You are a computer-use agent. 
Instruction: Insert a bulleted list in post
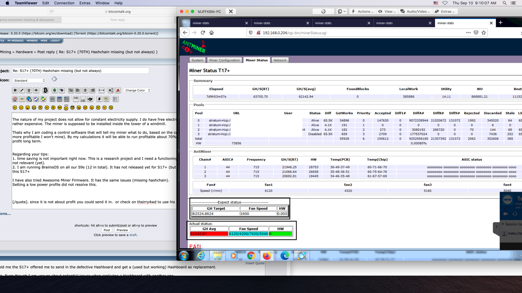[x=115, y=99]
